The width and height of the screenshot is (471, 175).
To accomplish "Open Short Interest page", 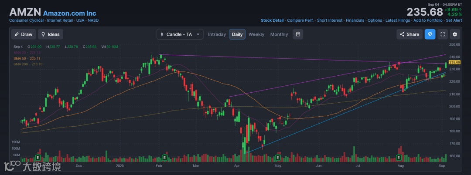I will pyautogui.click(x=330, y=20).
